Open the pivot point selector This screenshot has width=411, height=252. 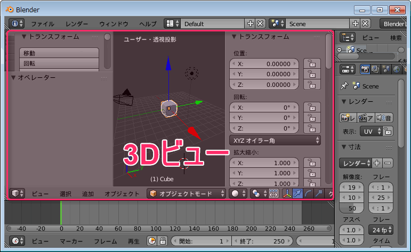pos(259,193)
